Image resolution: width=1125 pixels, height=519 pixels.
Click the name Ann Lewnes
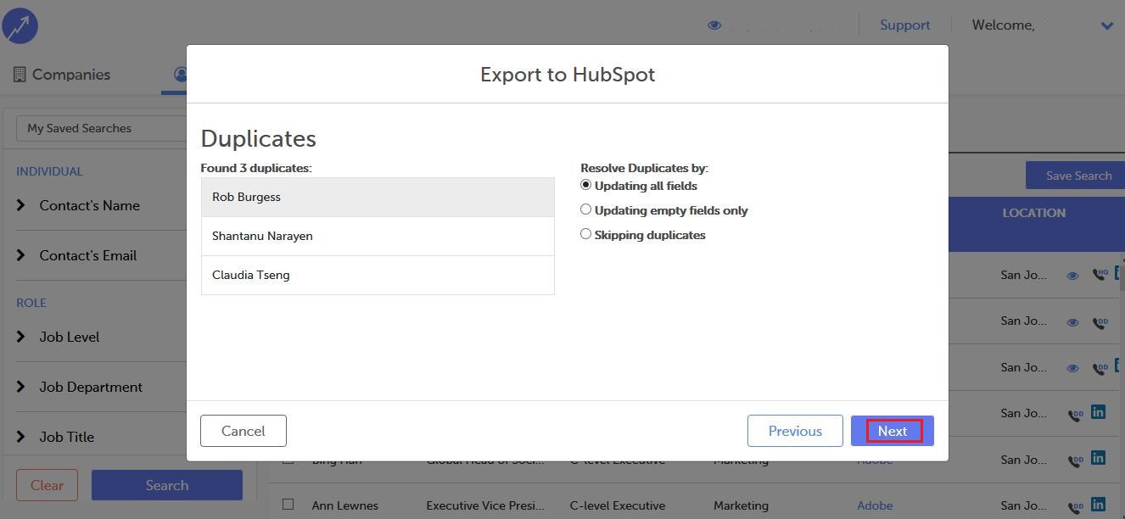(345, 505)
